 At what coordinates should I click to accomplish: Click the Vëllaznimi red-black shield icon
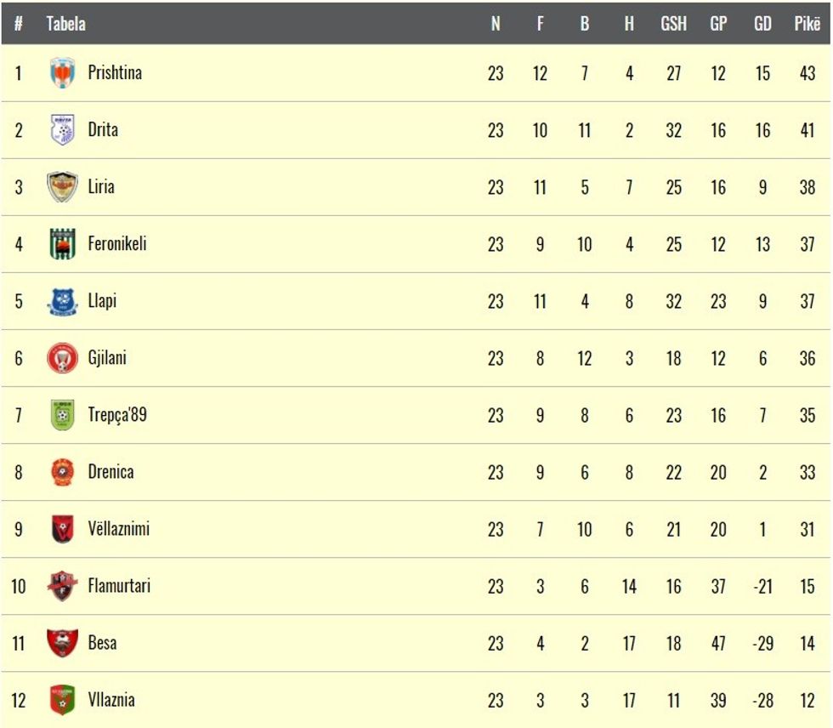coord(62,529)
